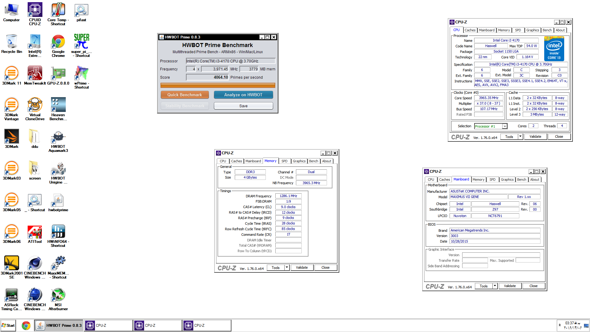This screenshot has width=590, height=332.
Task: Open Heaven Benchmark icon
Action: coord(58,109)
